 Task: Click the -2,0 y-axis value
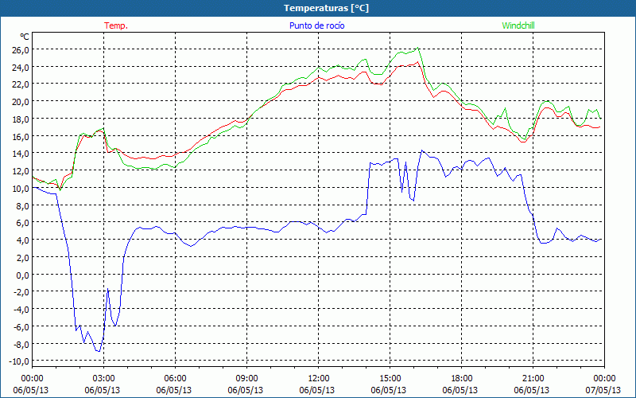pos(22,292)
